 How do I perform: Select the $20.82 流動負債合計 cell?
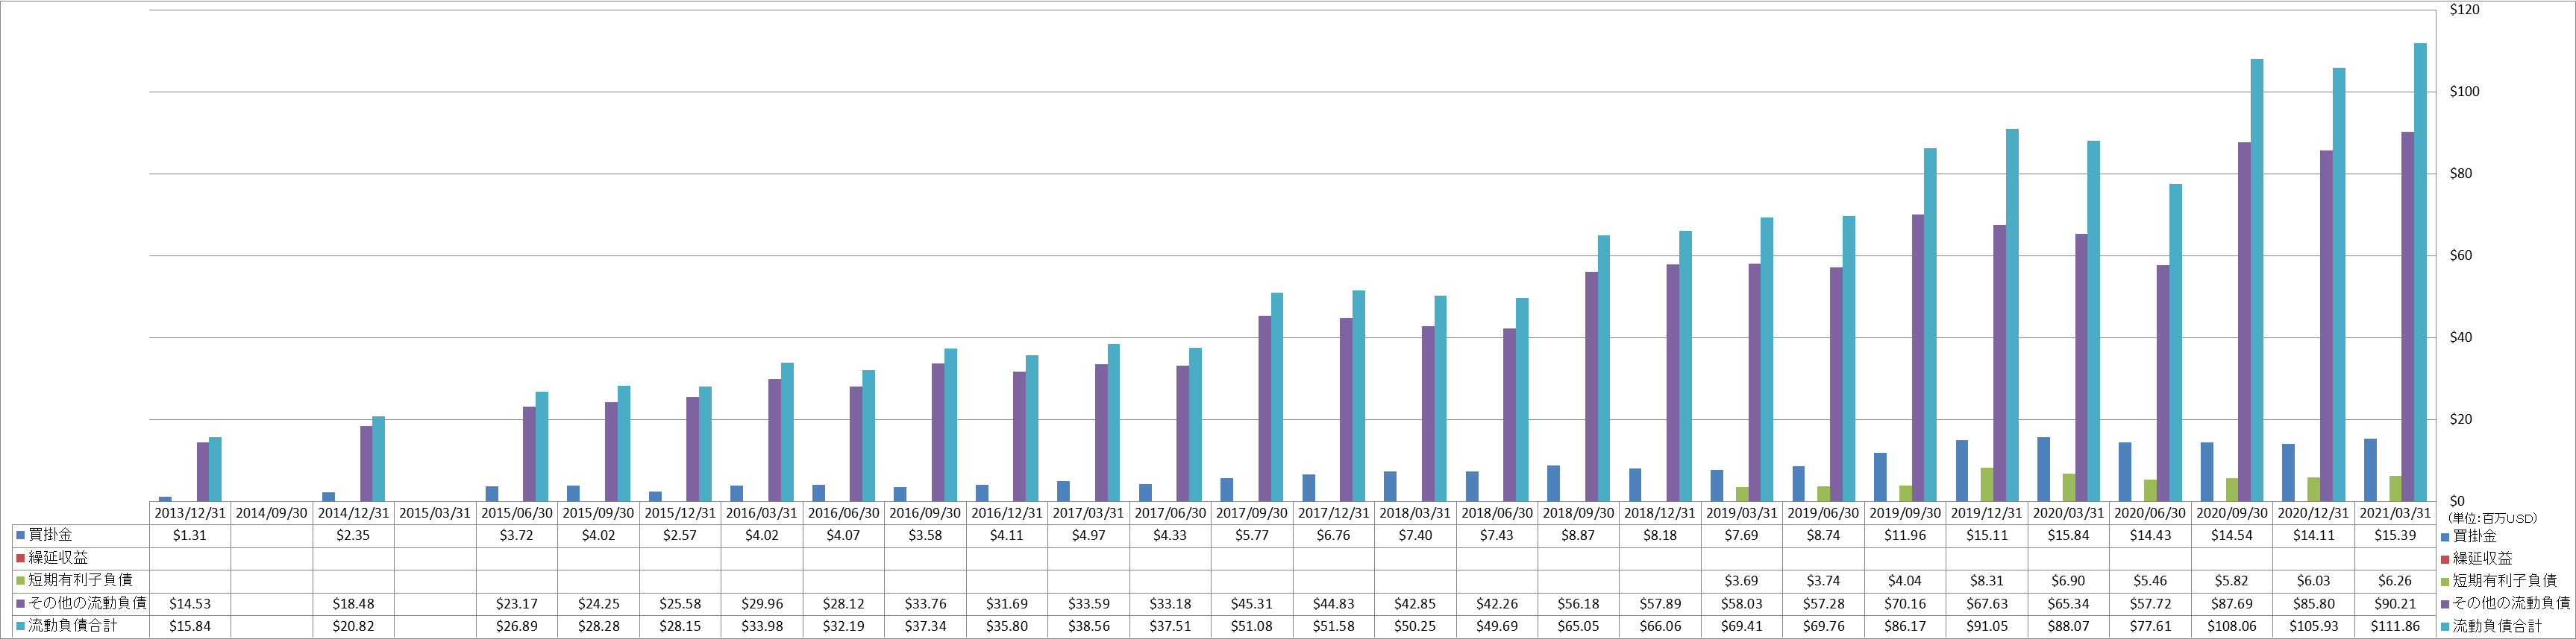pyautogui.click(x=353, y=627)
